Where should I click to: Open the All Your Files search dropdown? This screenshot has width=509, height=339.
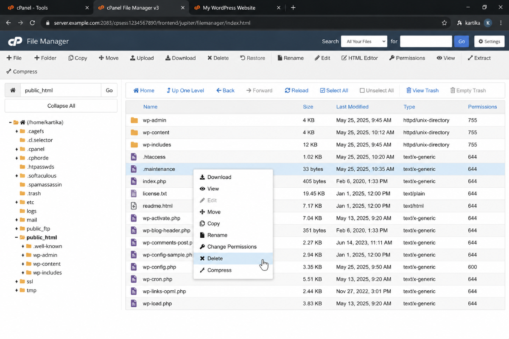click(364, 42)
